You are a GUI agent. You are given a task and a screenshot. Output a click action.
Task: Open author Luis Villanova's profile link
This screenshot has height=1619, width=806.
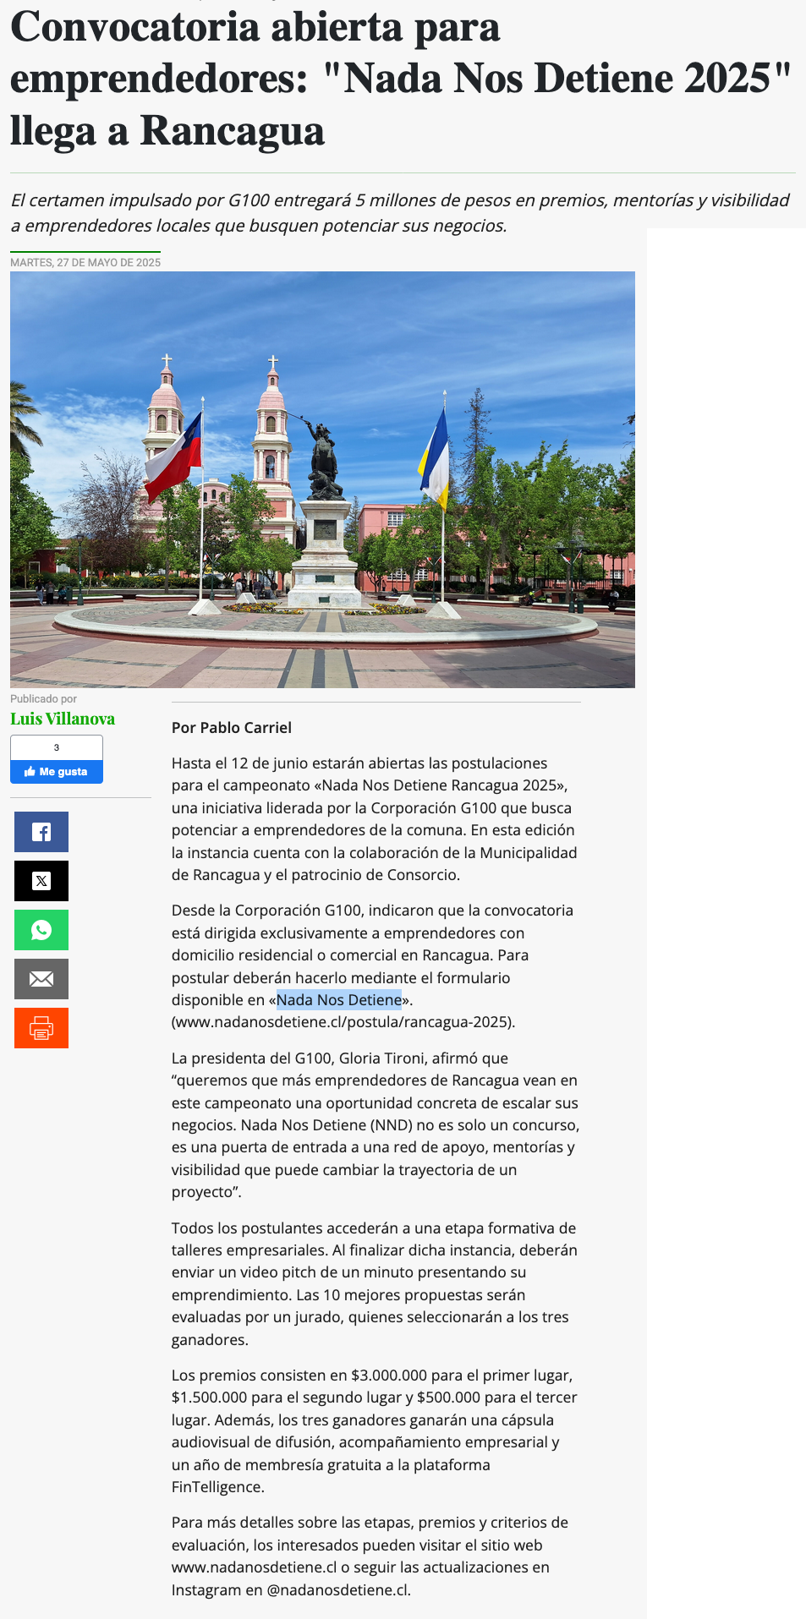63,719
